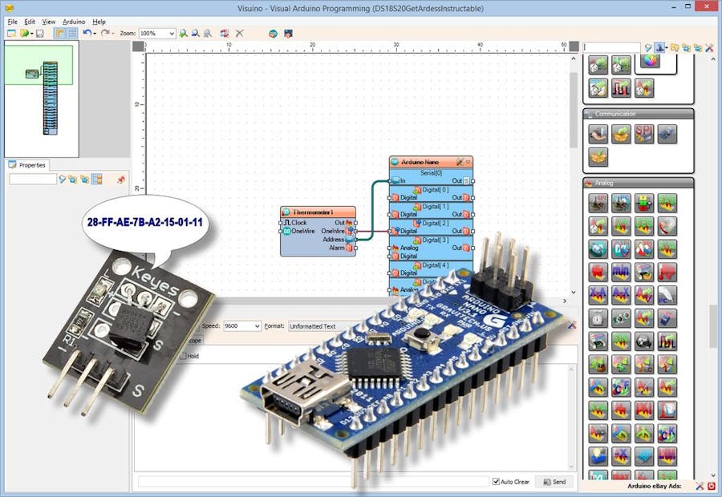Click the Send button

tap(555, 482)
